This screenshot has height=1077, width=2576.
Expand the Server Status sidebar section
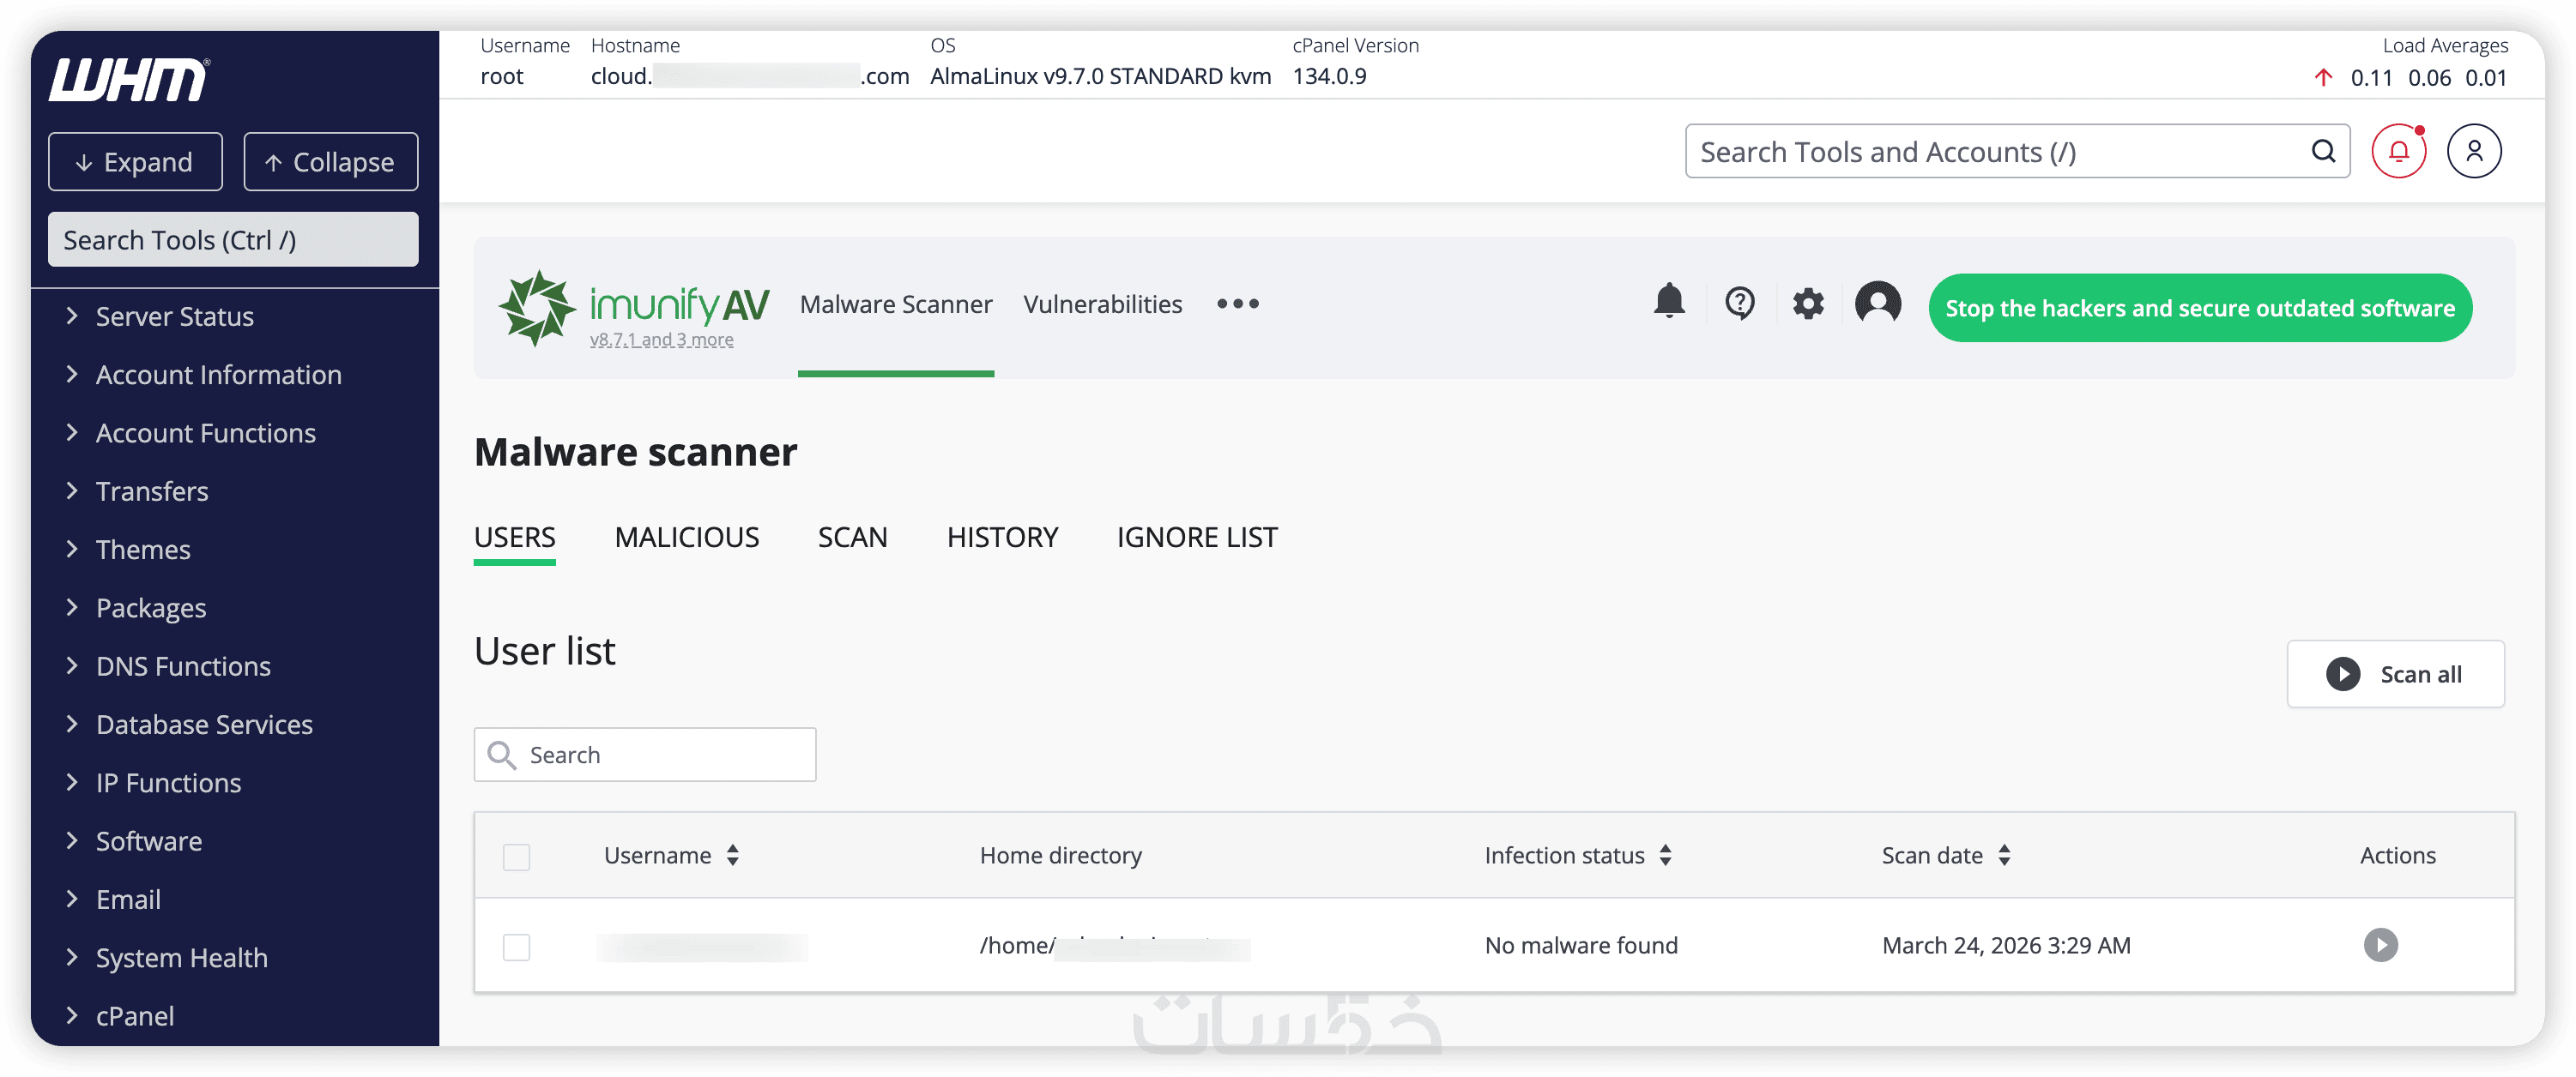click(174, 316)
